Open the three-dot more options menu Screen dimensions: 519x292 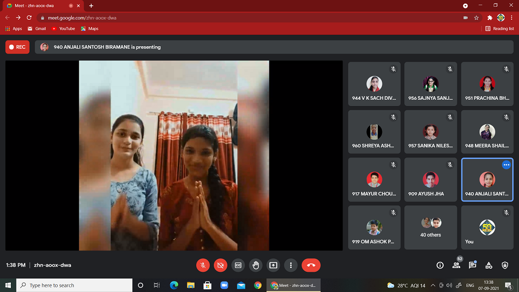tap(291, 265)
